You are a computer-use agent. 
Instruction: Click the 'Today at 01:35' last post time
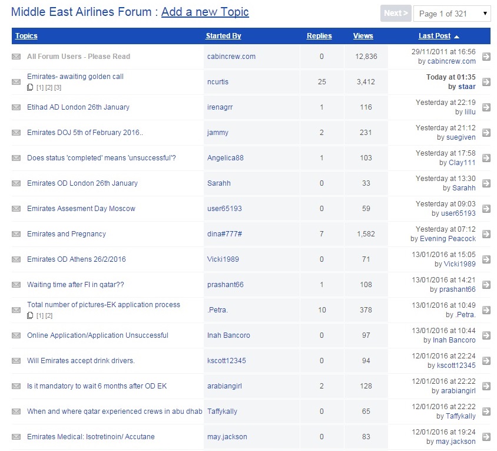(450, 77)
